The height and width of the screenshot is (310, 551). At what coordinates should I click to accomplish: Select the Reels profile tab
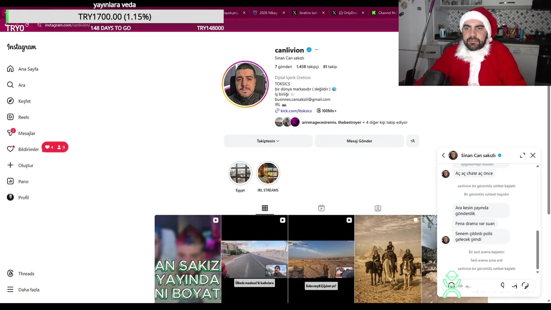[x=321, y=208]
